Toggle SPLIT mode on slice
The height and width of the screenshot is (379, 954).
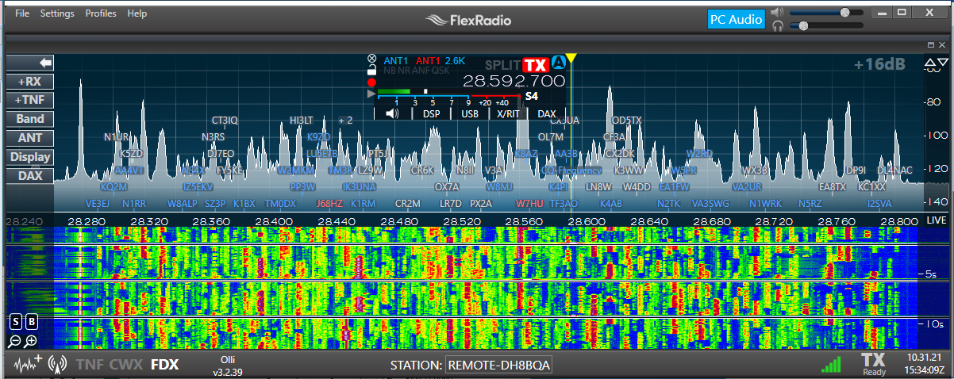(x=503, y=65)
